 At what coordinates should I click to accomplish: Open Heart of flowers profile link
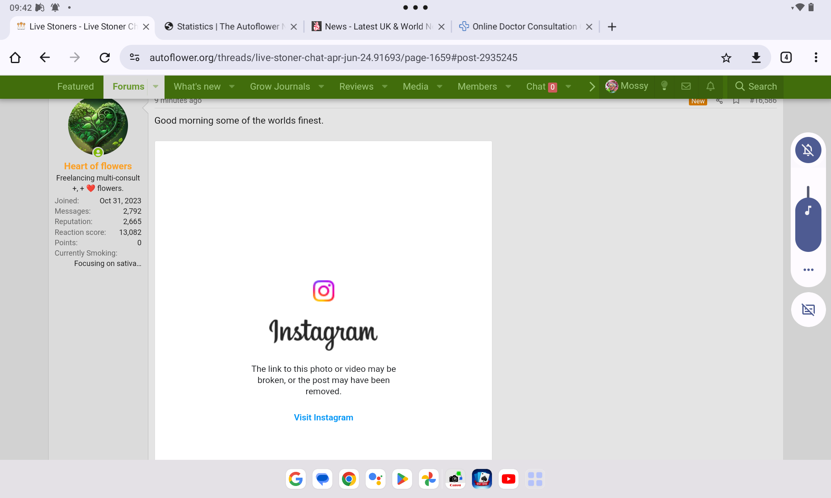tap(98, 166)
